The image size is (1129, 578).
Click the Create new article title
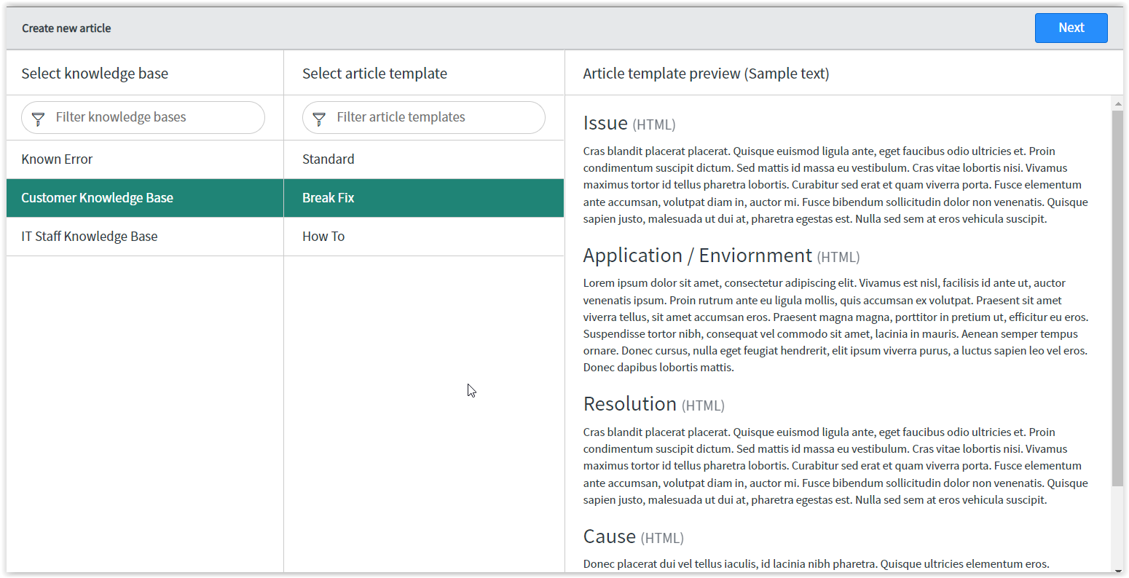click(66, 28)
